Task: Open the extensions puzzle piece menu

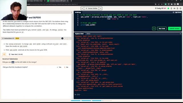Action: click(x=172, y=4)
